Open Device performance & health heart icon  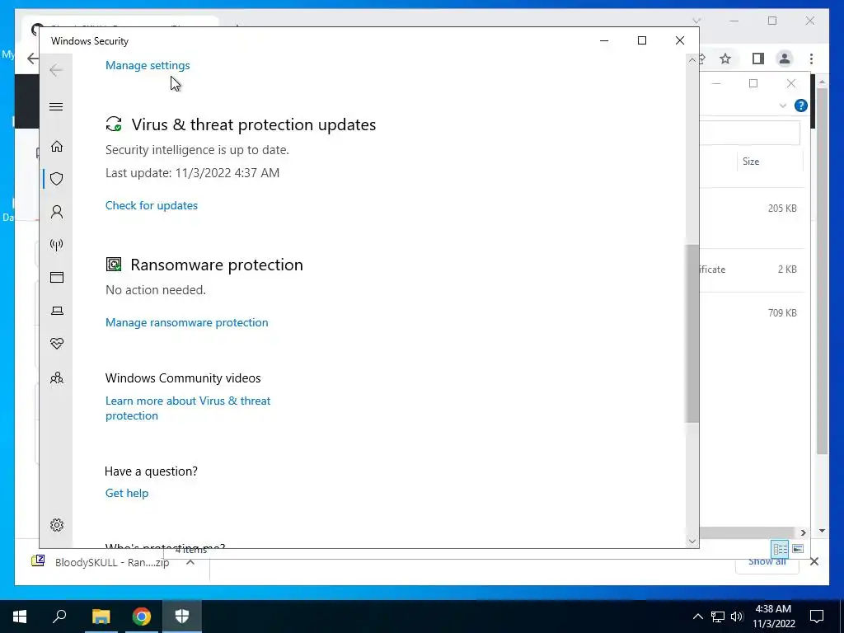tap(57, 344)
